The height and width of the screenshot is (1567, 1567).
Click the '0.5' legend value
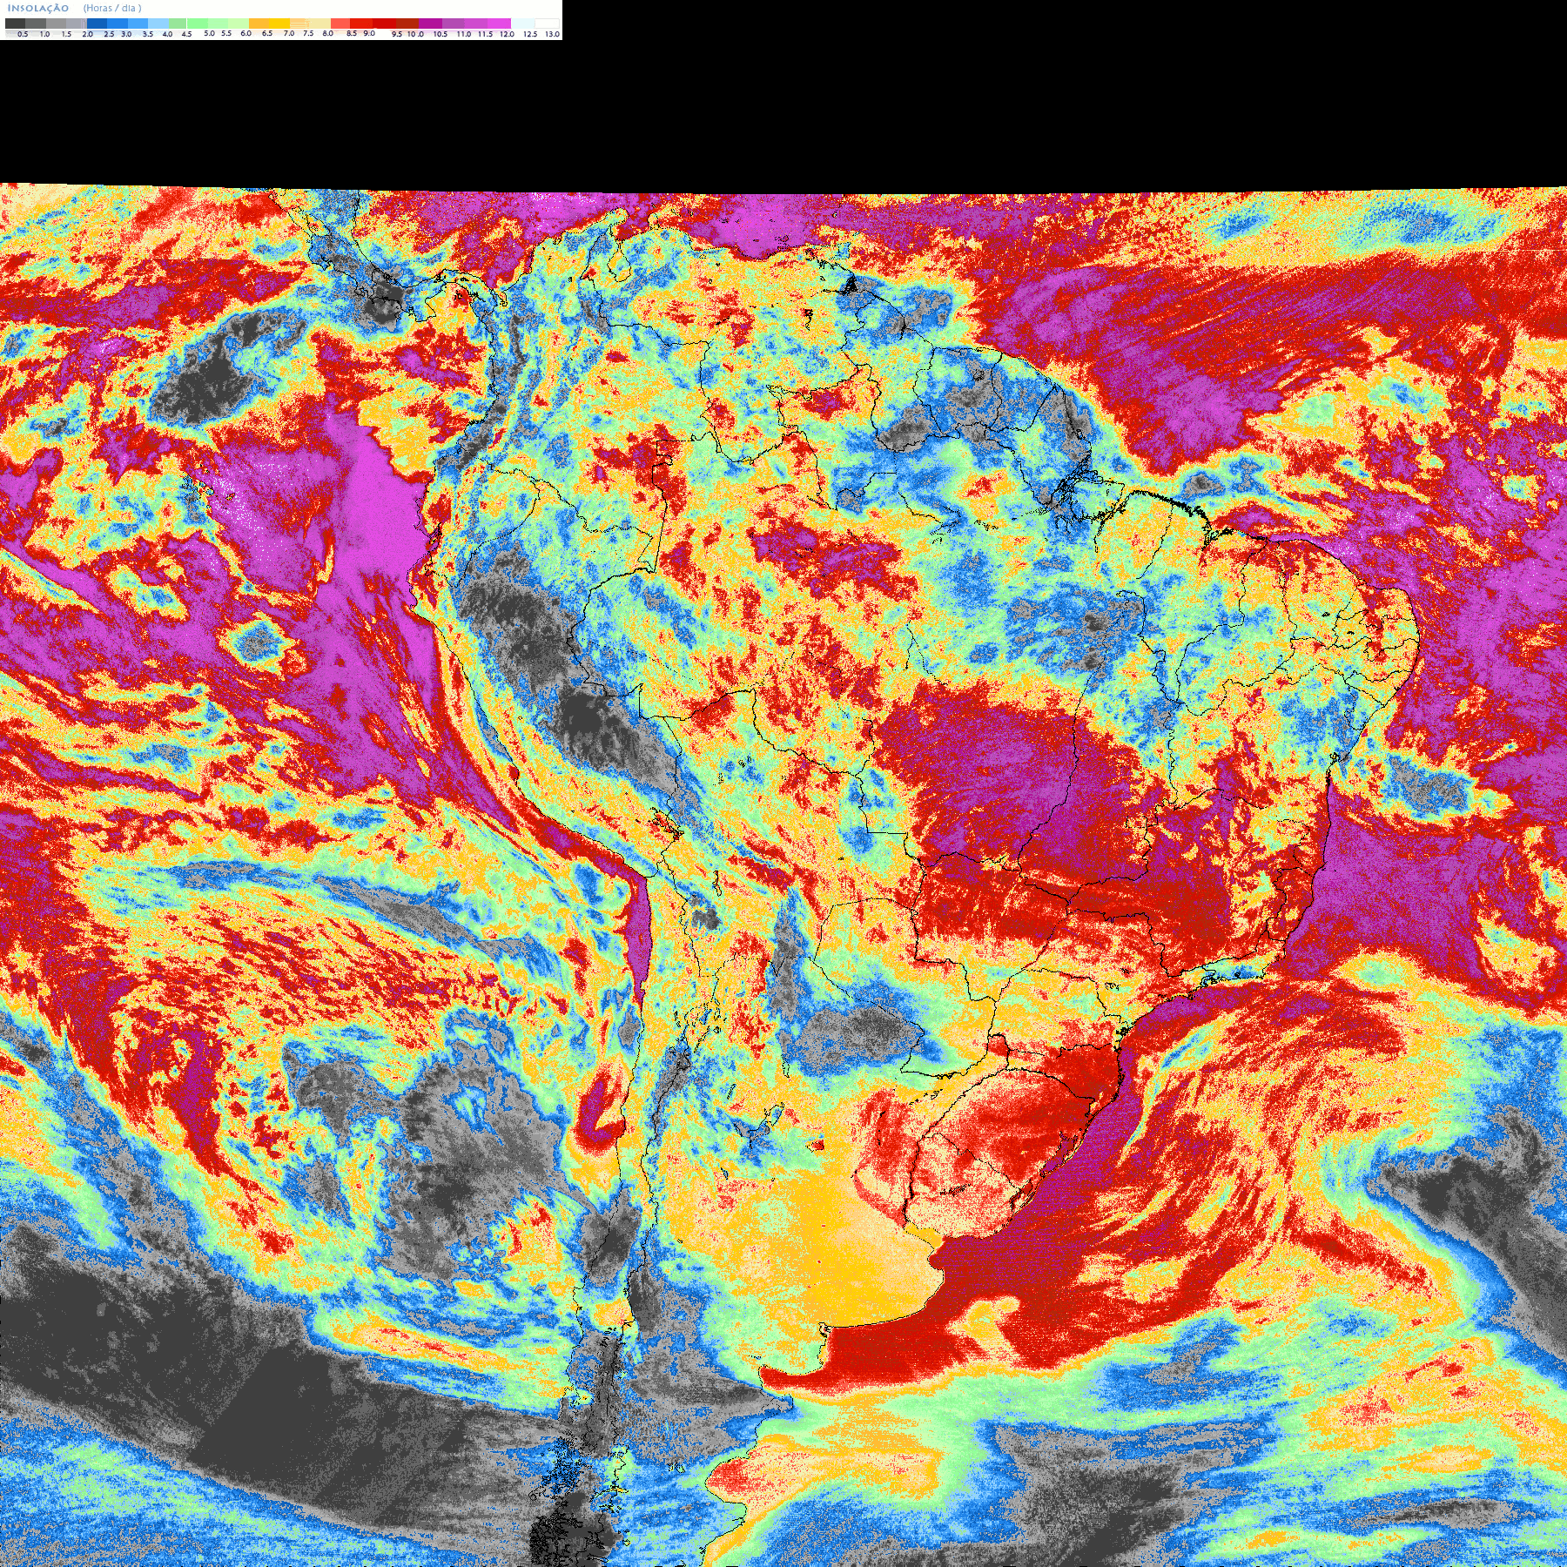click(x=23, y=34)
